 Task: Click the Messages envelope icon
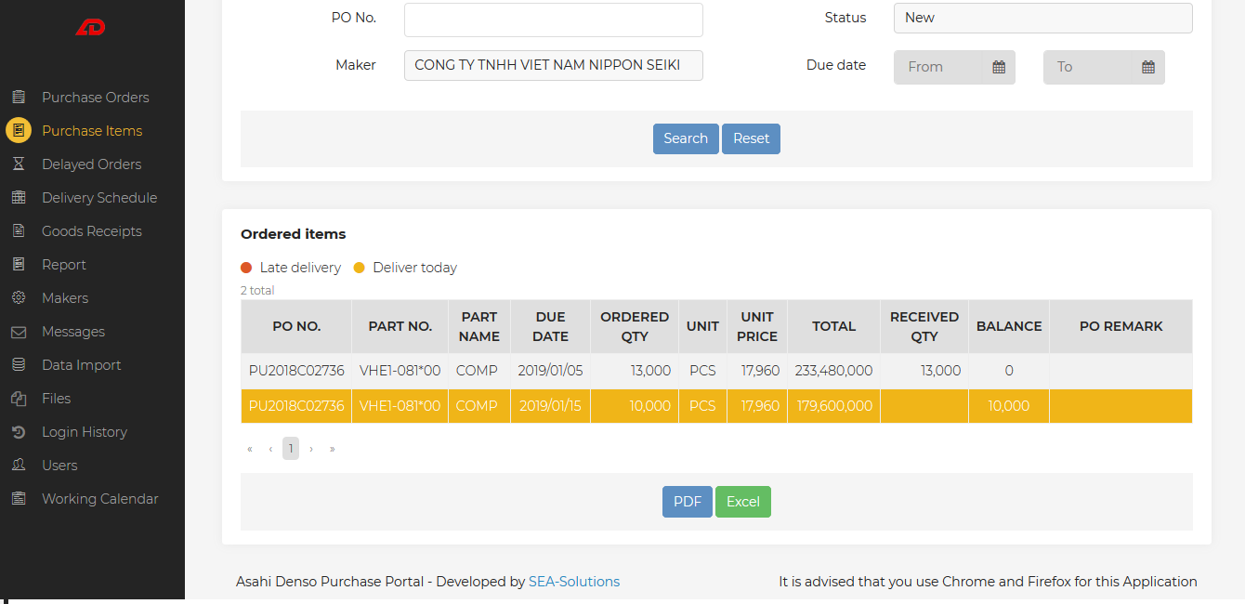19,332
